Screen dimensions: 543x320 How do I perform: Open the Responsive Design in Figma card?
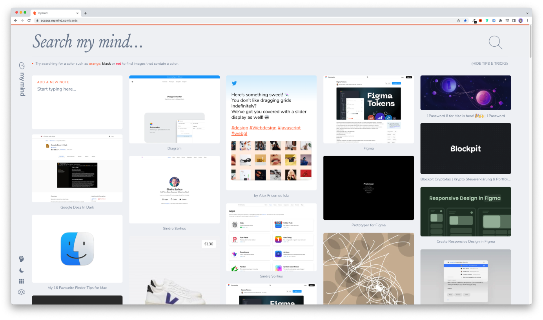point(466,212)
